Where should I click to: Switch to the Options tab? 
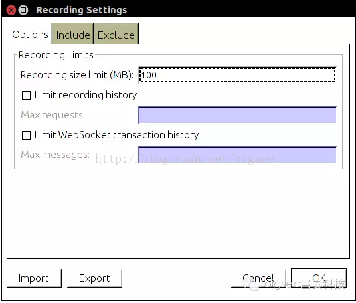tap(30, 35)
